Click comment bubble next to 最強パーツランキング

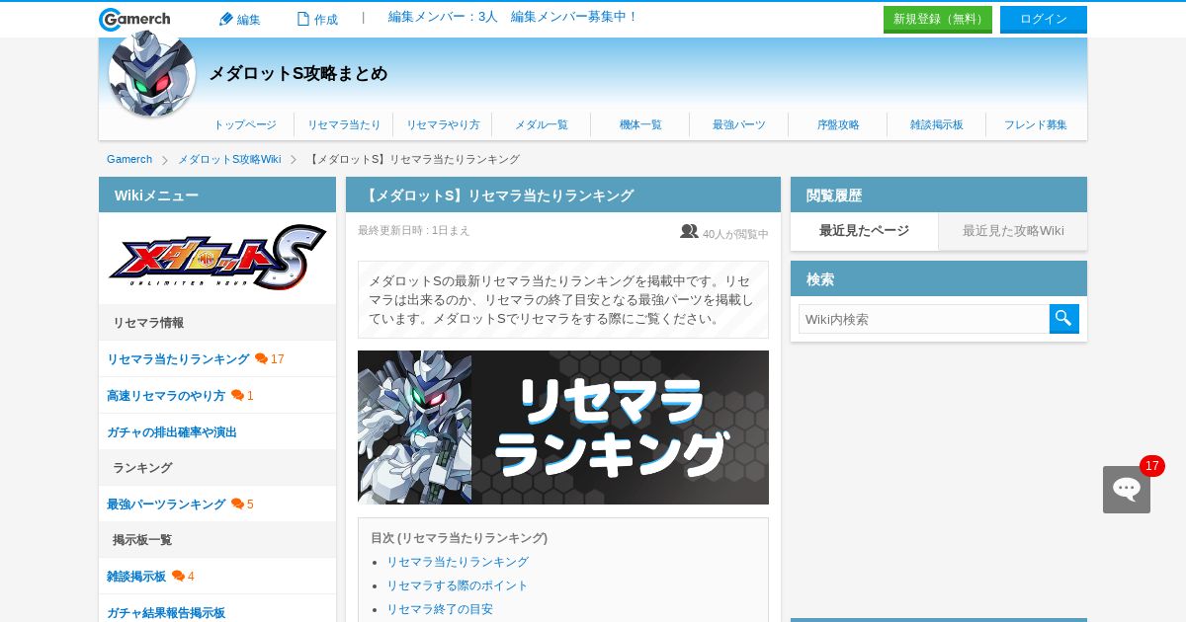[x=237, y=504]
